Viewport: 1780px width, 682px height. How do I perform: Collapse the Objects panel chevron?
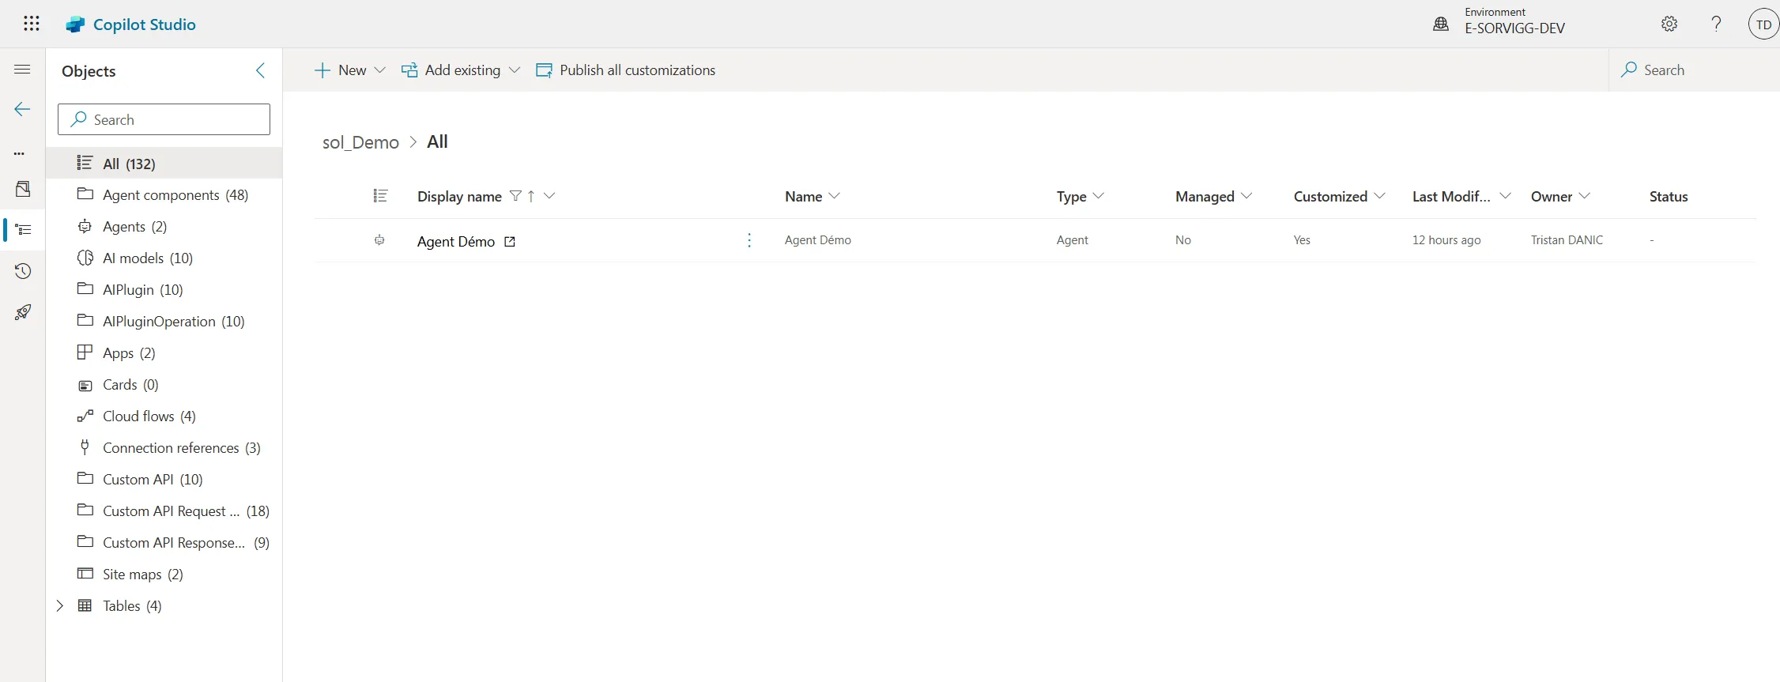click(260, 70)
